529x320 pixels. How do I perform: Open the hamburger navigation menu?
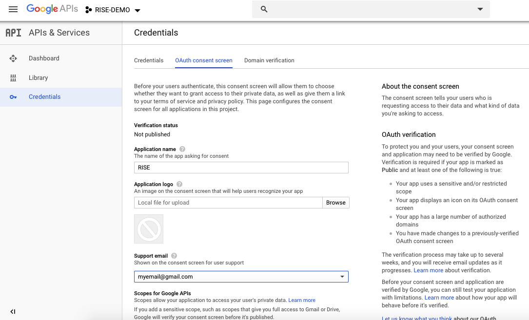(13, 9)
